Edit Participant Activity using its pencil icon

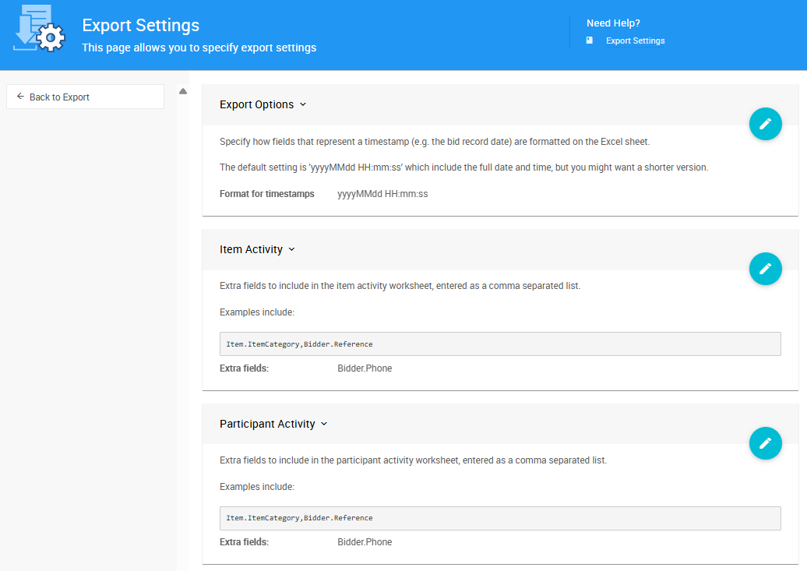click(x=765, y=443)
